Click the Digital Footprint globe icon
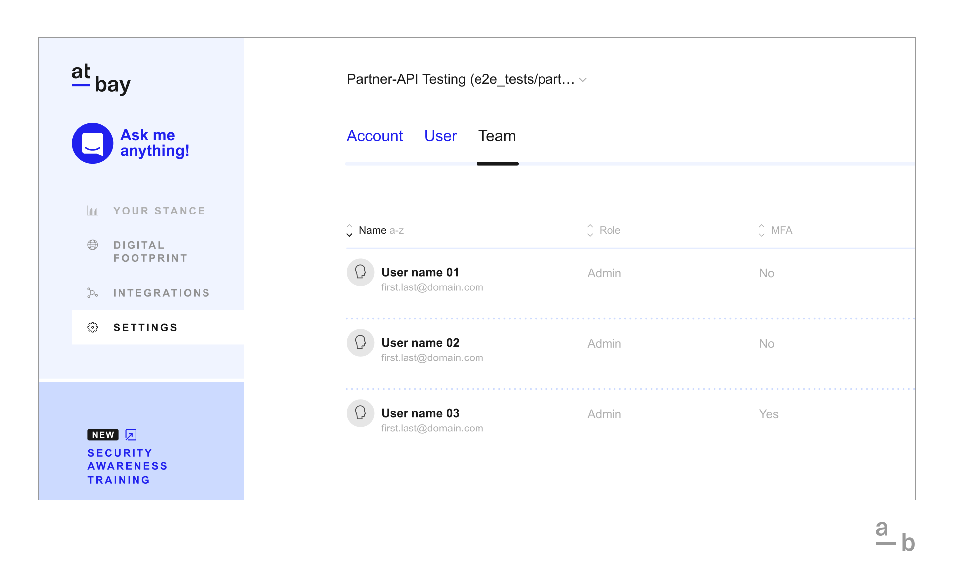 (93, 245)
